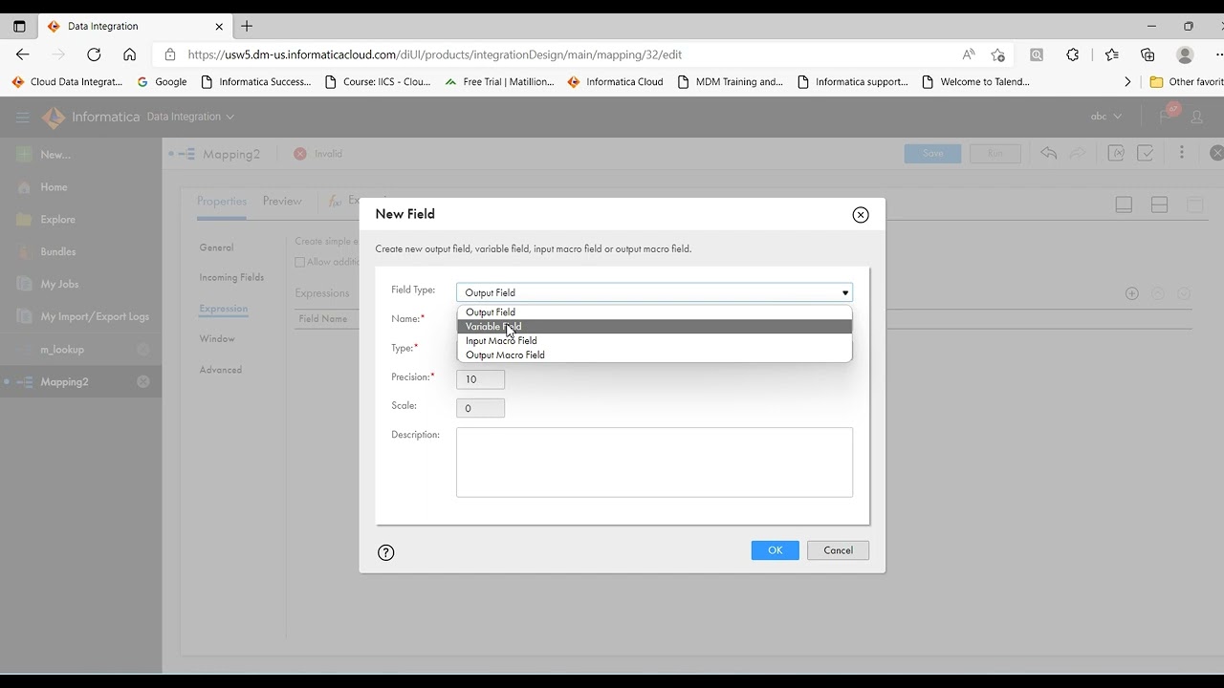The height and width of the screenshot is (688, 1224).
Task: Cancel the New Field dialog
Action: 838,550
